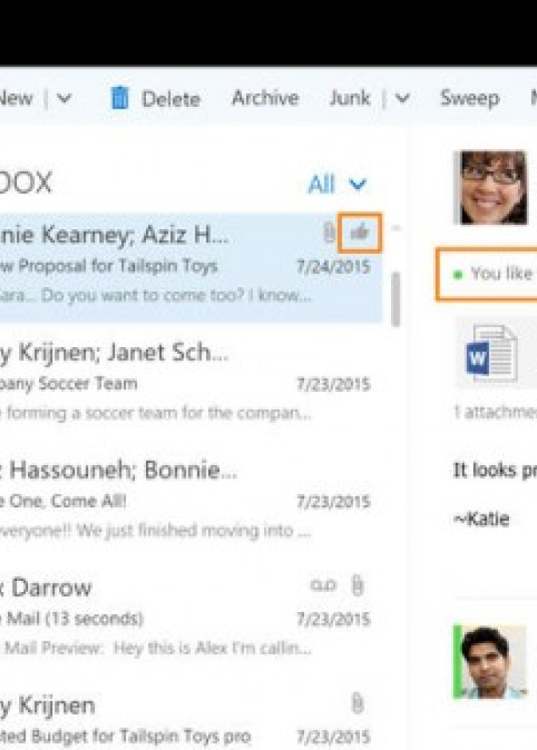Click the Hassouneh; Bonnie... sender name
This screenshot has height=750, width=537.
[x=118, y=471]
